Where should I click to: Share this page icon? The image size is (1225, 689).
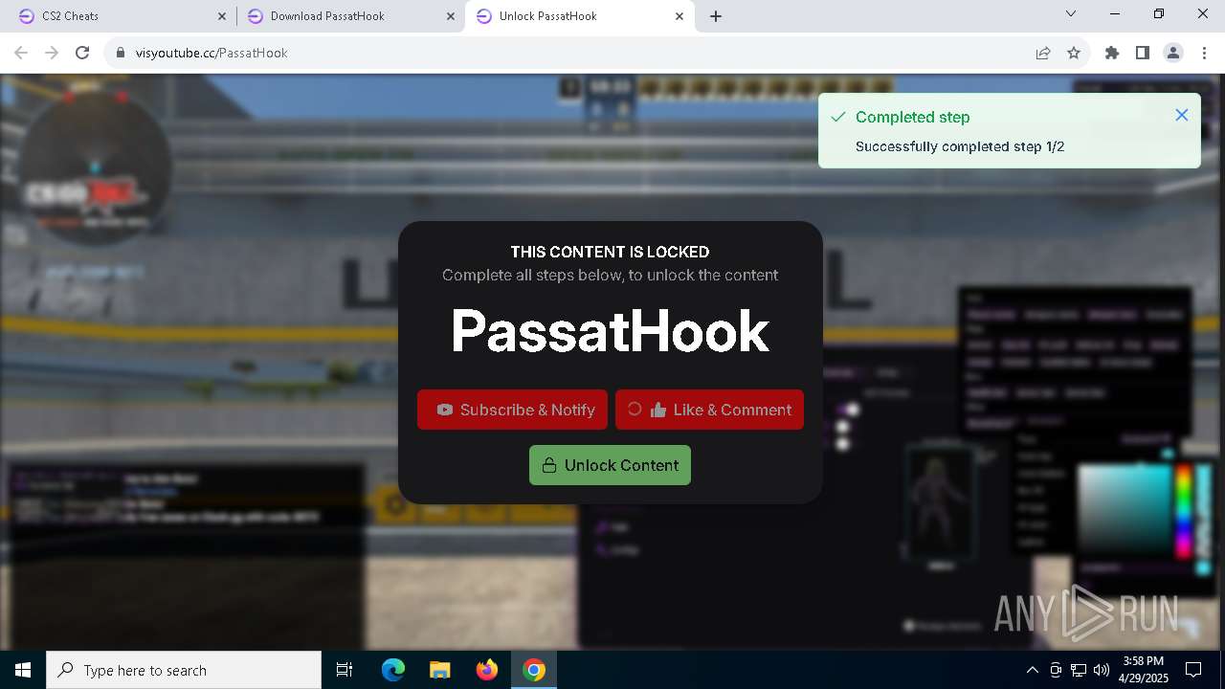pyautogui.click(x=1043, y=53)
